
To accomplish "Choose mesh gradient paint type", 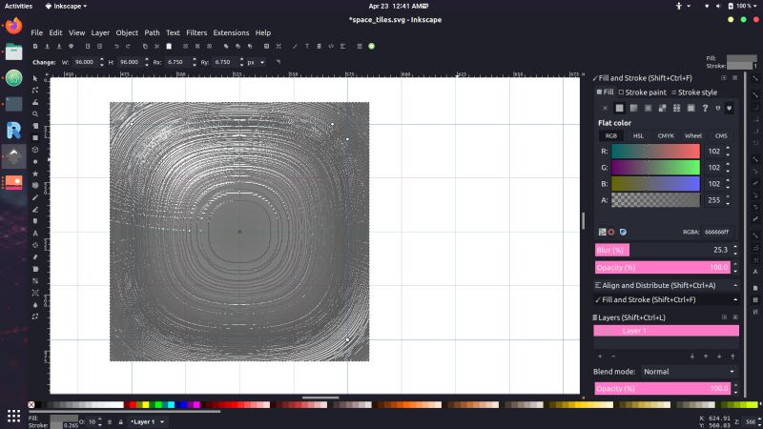I will coord(662,108).
